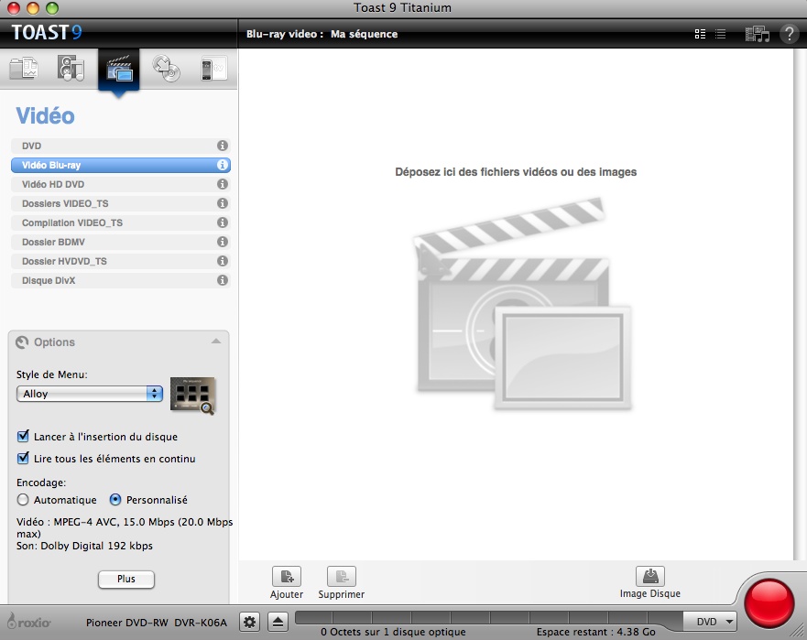Select Disque DivX project format
The width and height of the screenshot is (807, 640).
pyautogui.click(x=120, y=280)
